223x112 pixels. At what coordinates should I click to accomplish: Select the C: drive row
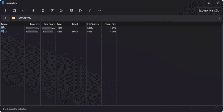(x=58, y=28)
